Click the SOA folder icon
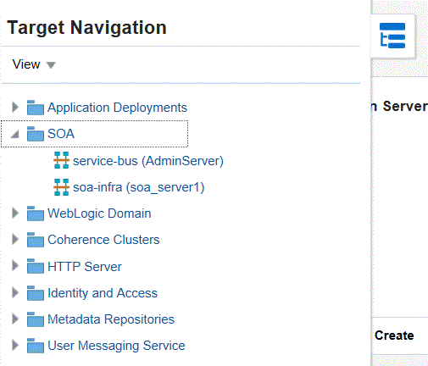This screenshot has height=366, width=428. pos(36,134)
